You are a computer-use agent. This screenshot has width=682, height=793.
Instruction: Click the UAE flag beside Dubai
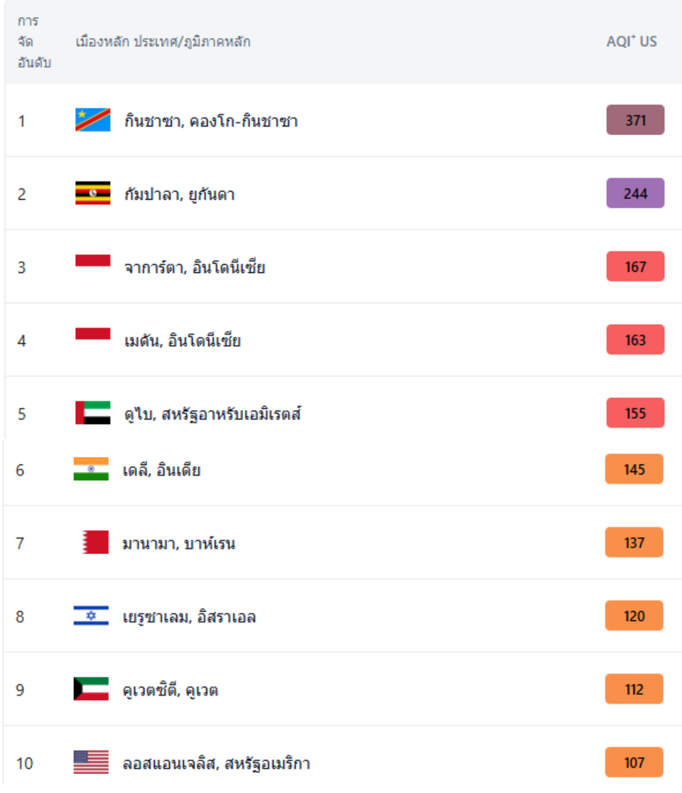(x=92, y=413)
